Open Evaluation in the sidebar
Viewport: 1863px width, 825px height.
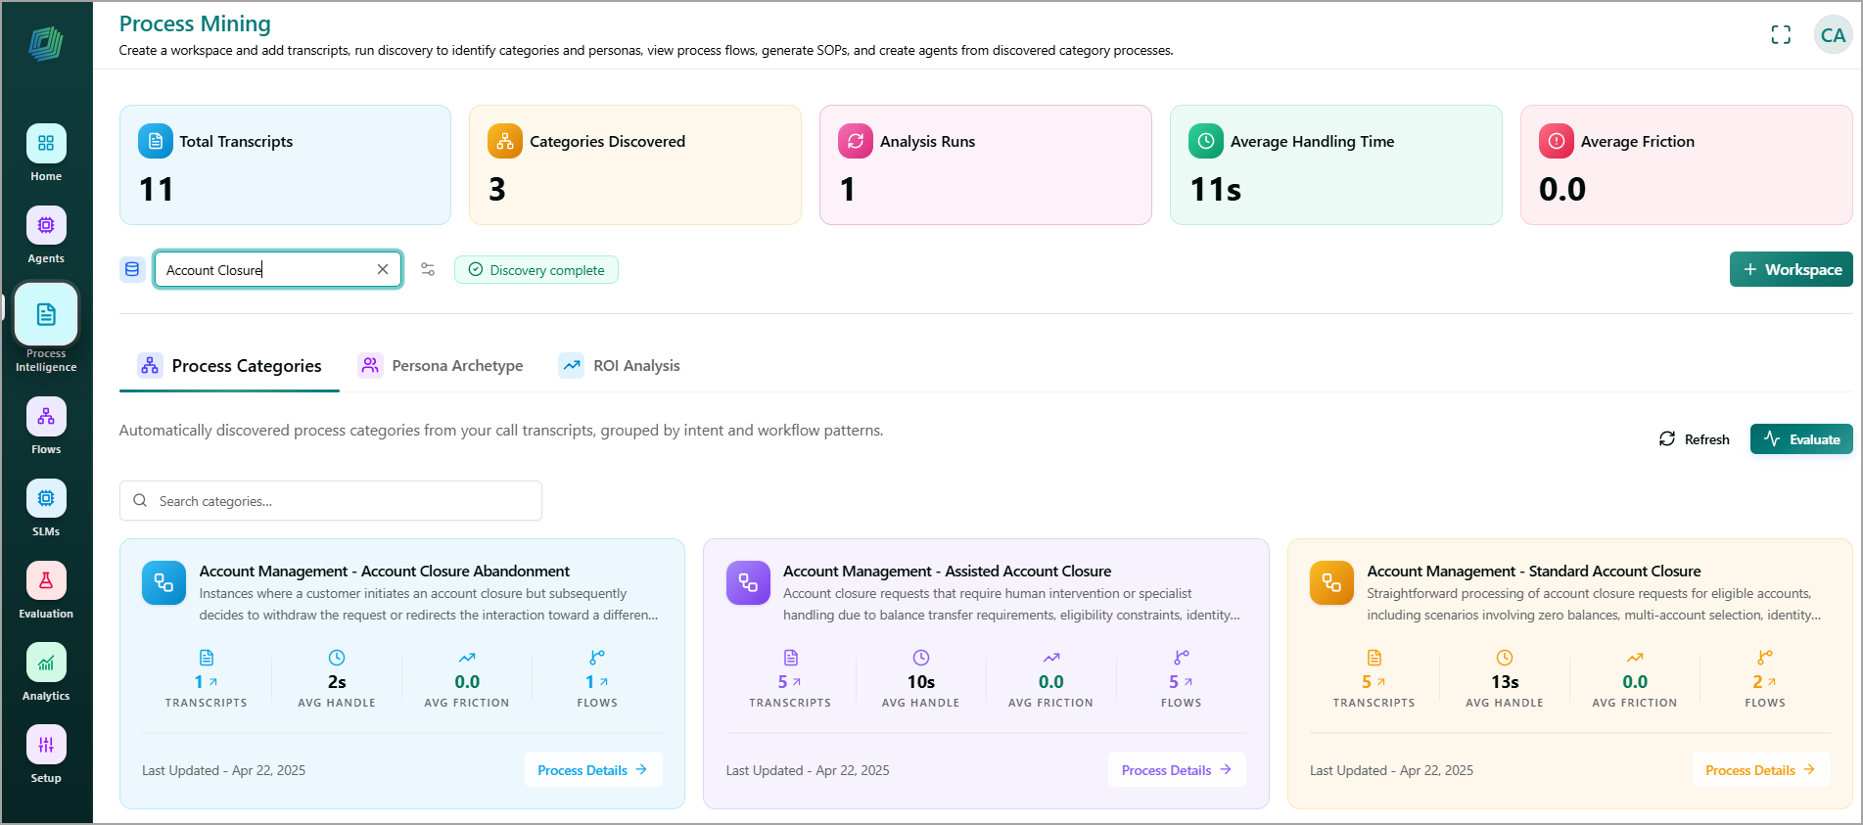coord(46,591)
